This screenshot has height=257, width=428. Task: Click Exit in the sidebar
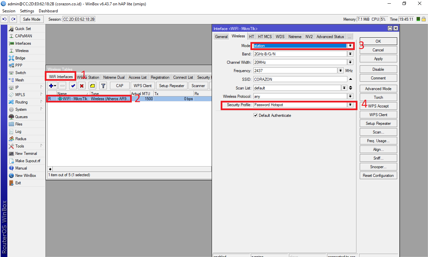[18, 183]
